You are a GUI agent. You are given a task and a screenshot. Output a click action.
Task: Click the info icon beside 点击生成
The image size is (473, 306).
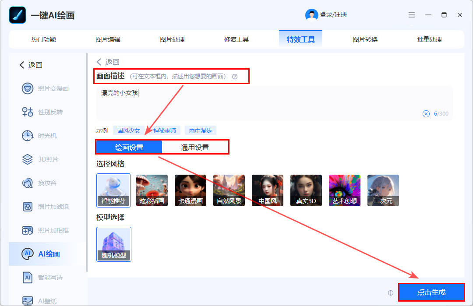[x=391, y=293]
